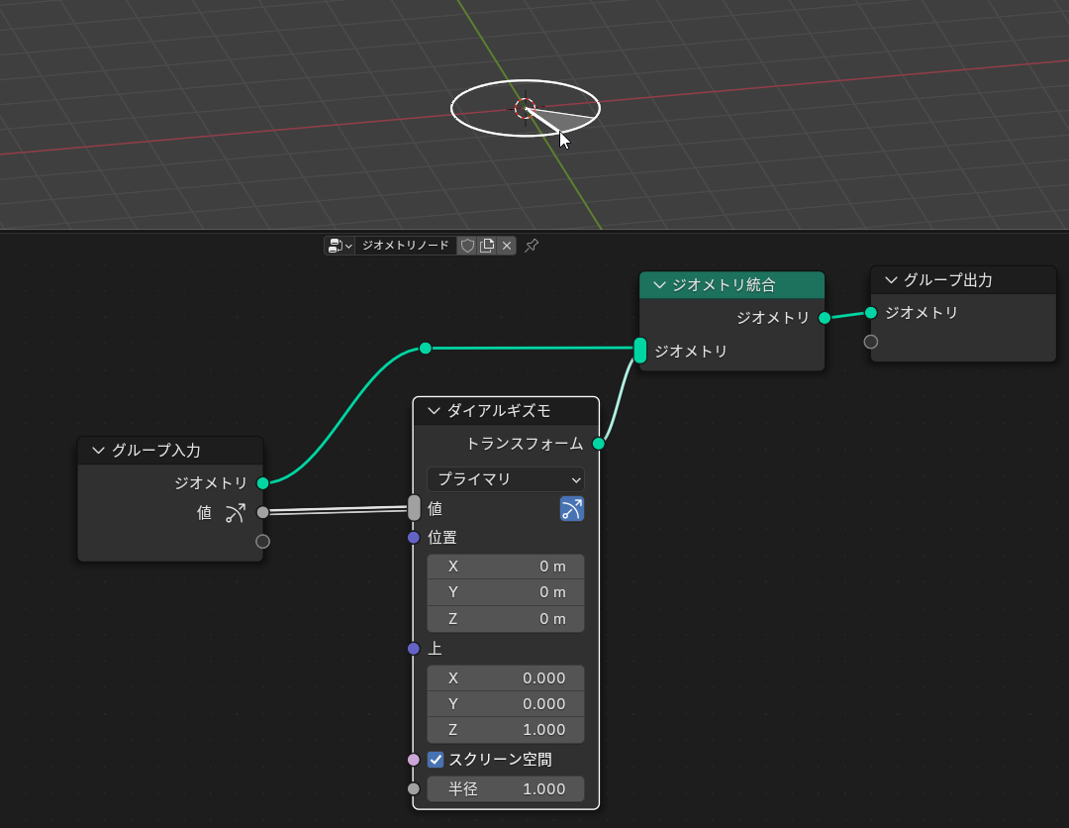
Task: Click the ジオメトリノード name field to rename
Action: (406, 246)
